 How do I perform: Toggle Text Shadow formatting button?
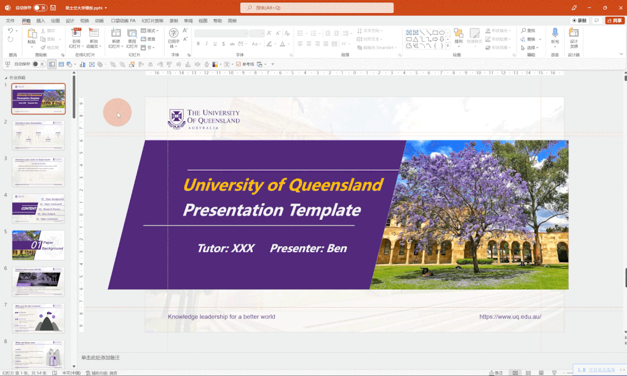click(x=223, y=44)
